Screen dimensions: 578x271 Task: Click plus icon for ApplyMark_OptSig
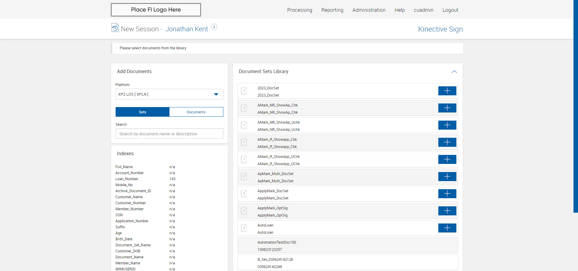tap(447, 211)
